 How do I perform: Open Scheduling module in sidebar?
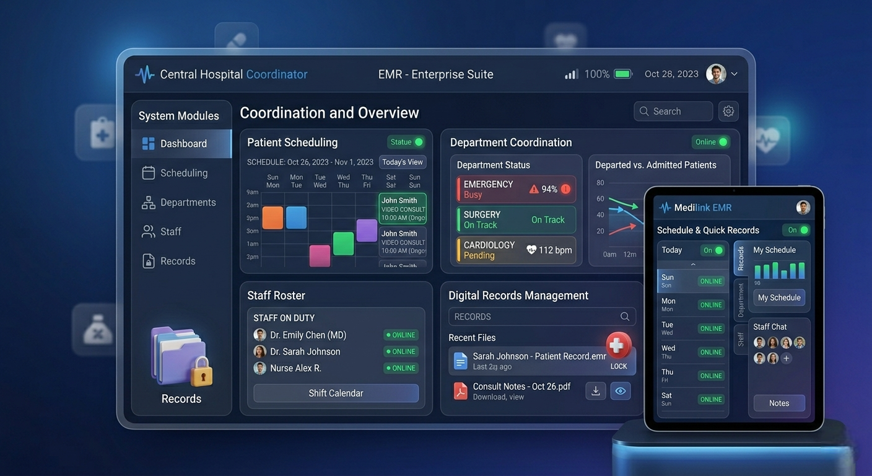181,173
